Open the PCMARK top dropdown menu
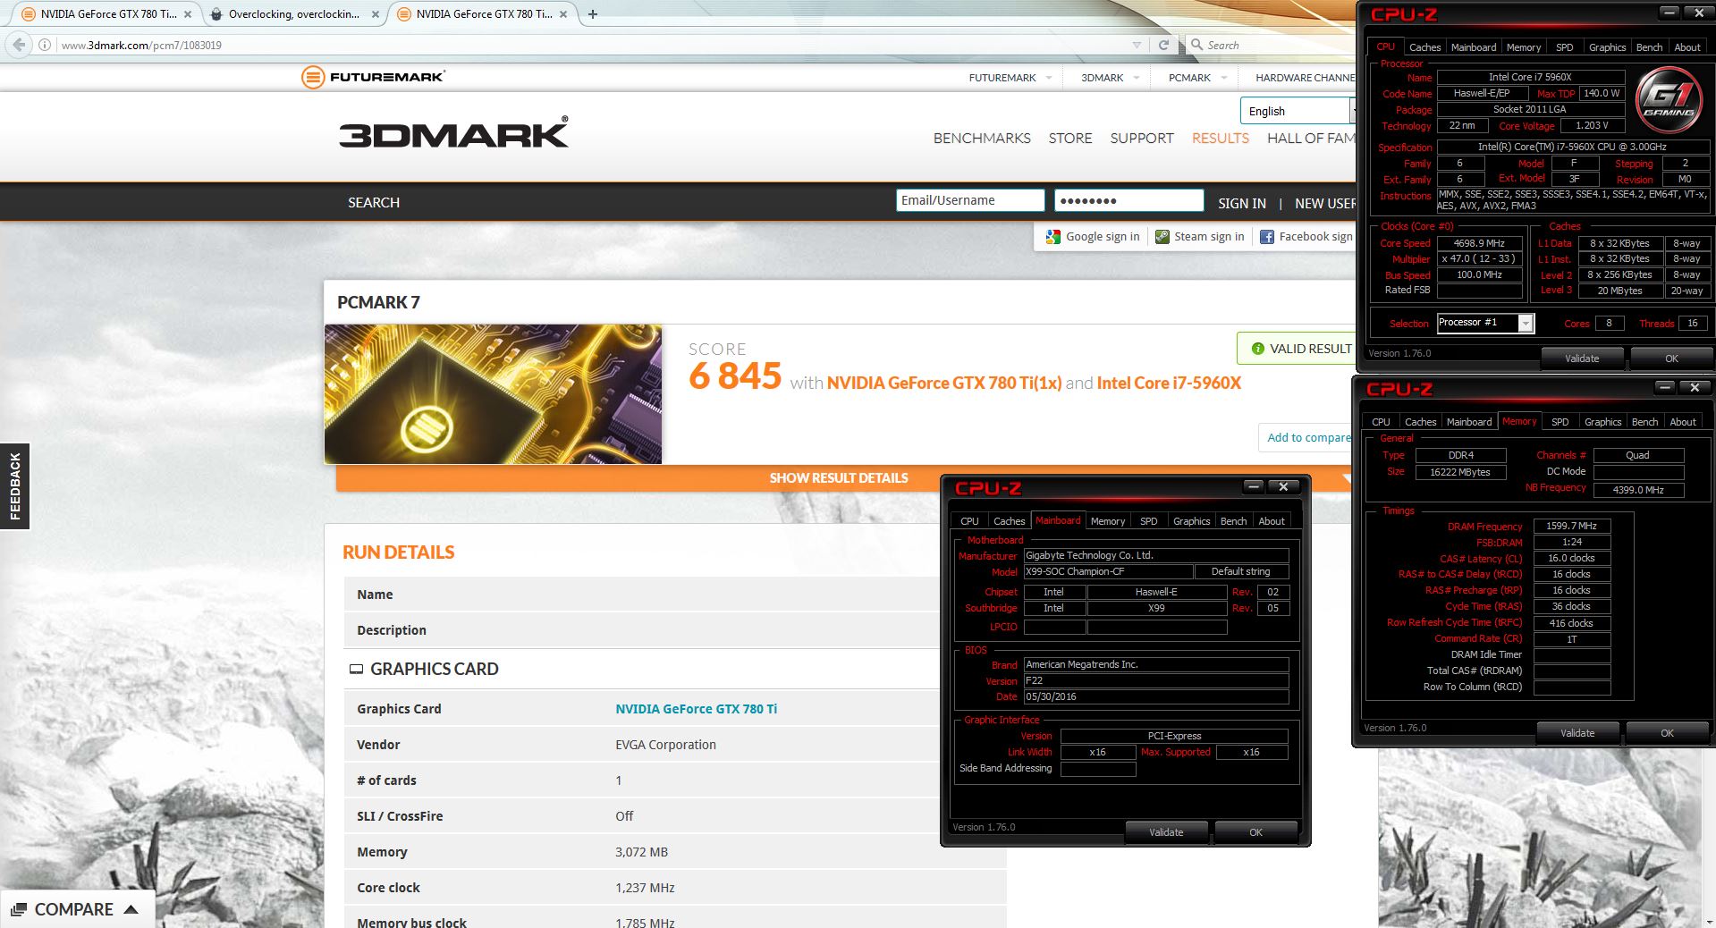1716x928 pixels. (1197, 78)
